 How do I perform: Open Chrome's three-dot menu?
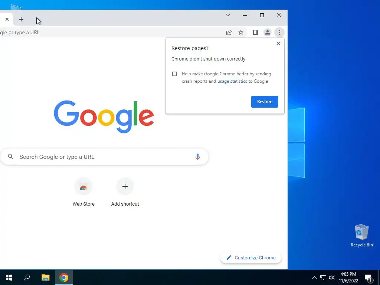pyautogui.click(x=279, y=33)
